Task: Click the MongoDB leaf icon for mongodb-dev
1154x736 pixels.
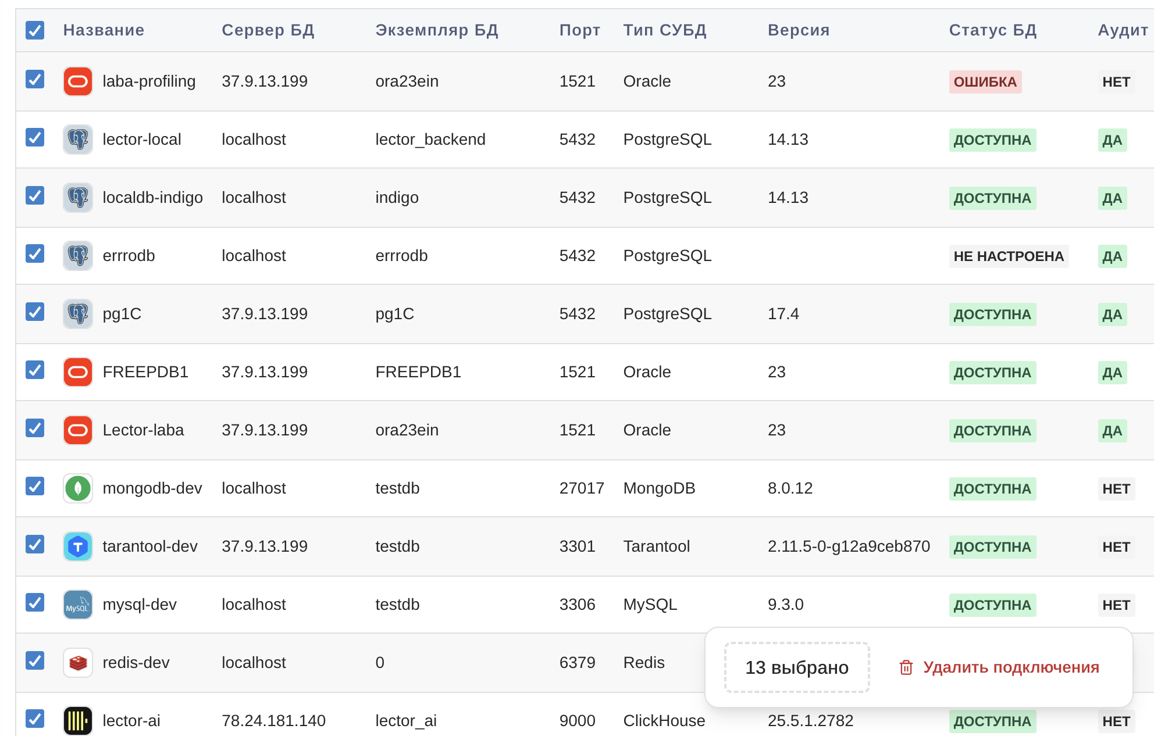Action: click(77, 488)
